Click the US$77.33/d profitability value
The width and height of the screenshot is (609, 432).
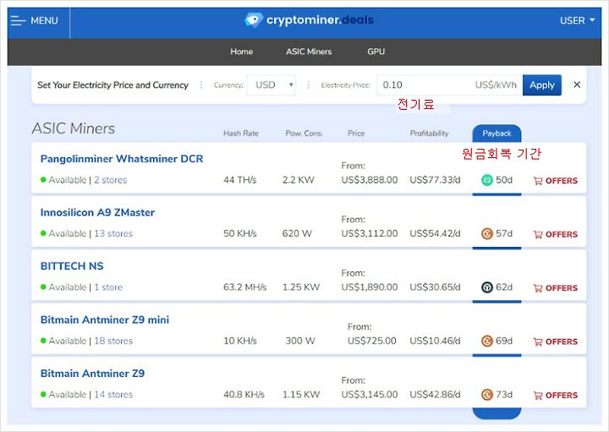[x=435, y=180]
